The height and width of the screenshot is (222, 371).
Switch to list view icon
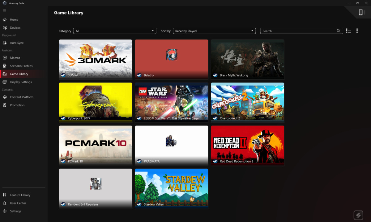click(x=349, y=31)
